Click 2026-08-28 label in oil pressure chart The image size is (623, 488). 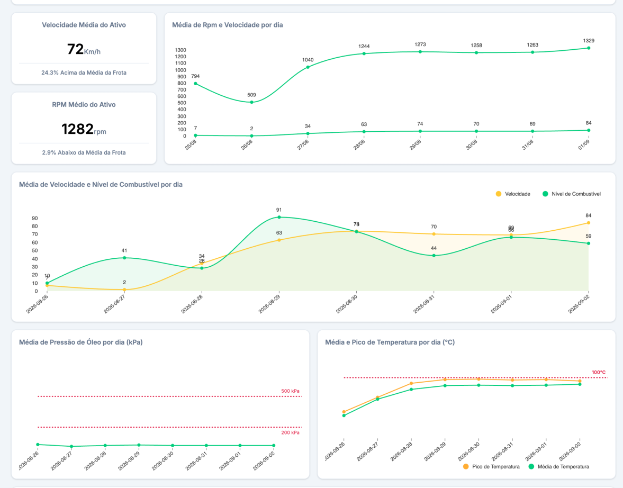pyautogui.click(x=95, y=461)
